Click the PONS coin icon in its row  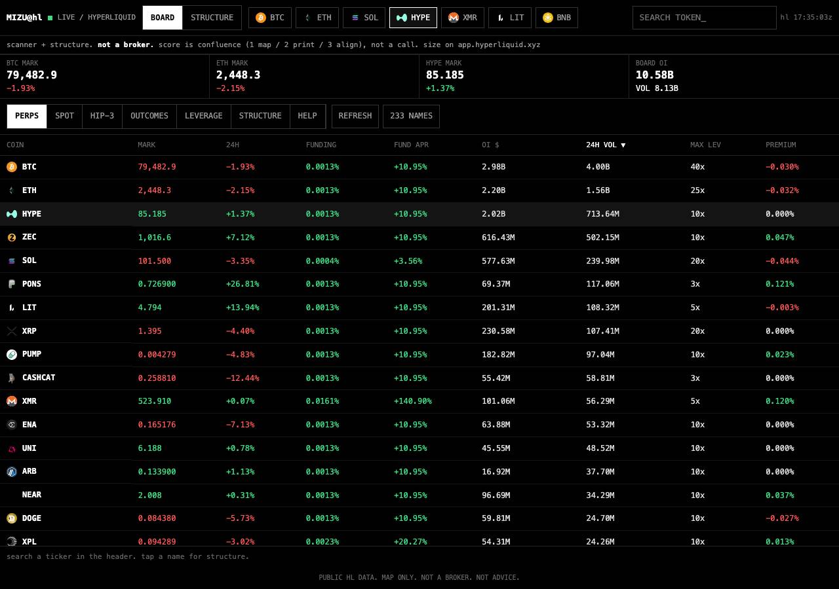click(11, 284)
